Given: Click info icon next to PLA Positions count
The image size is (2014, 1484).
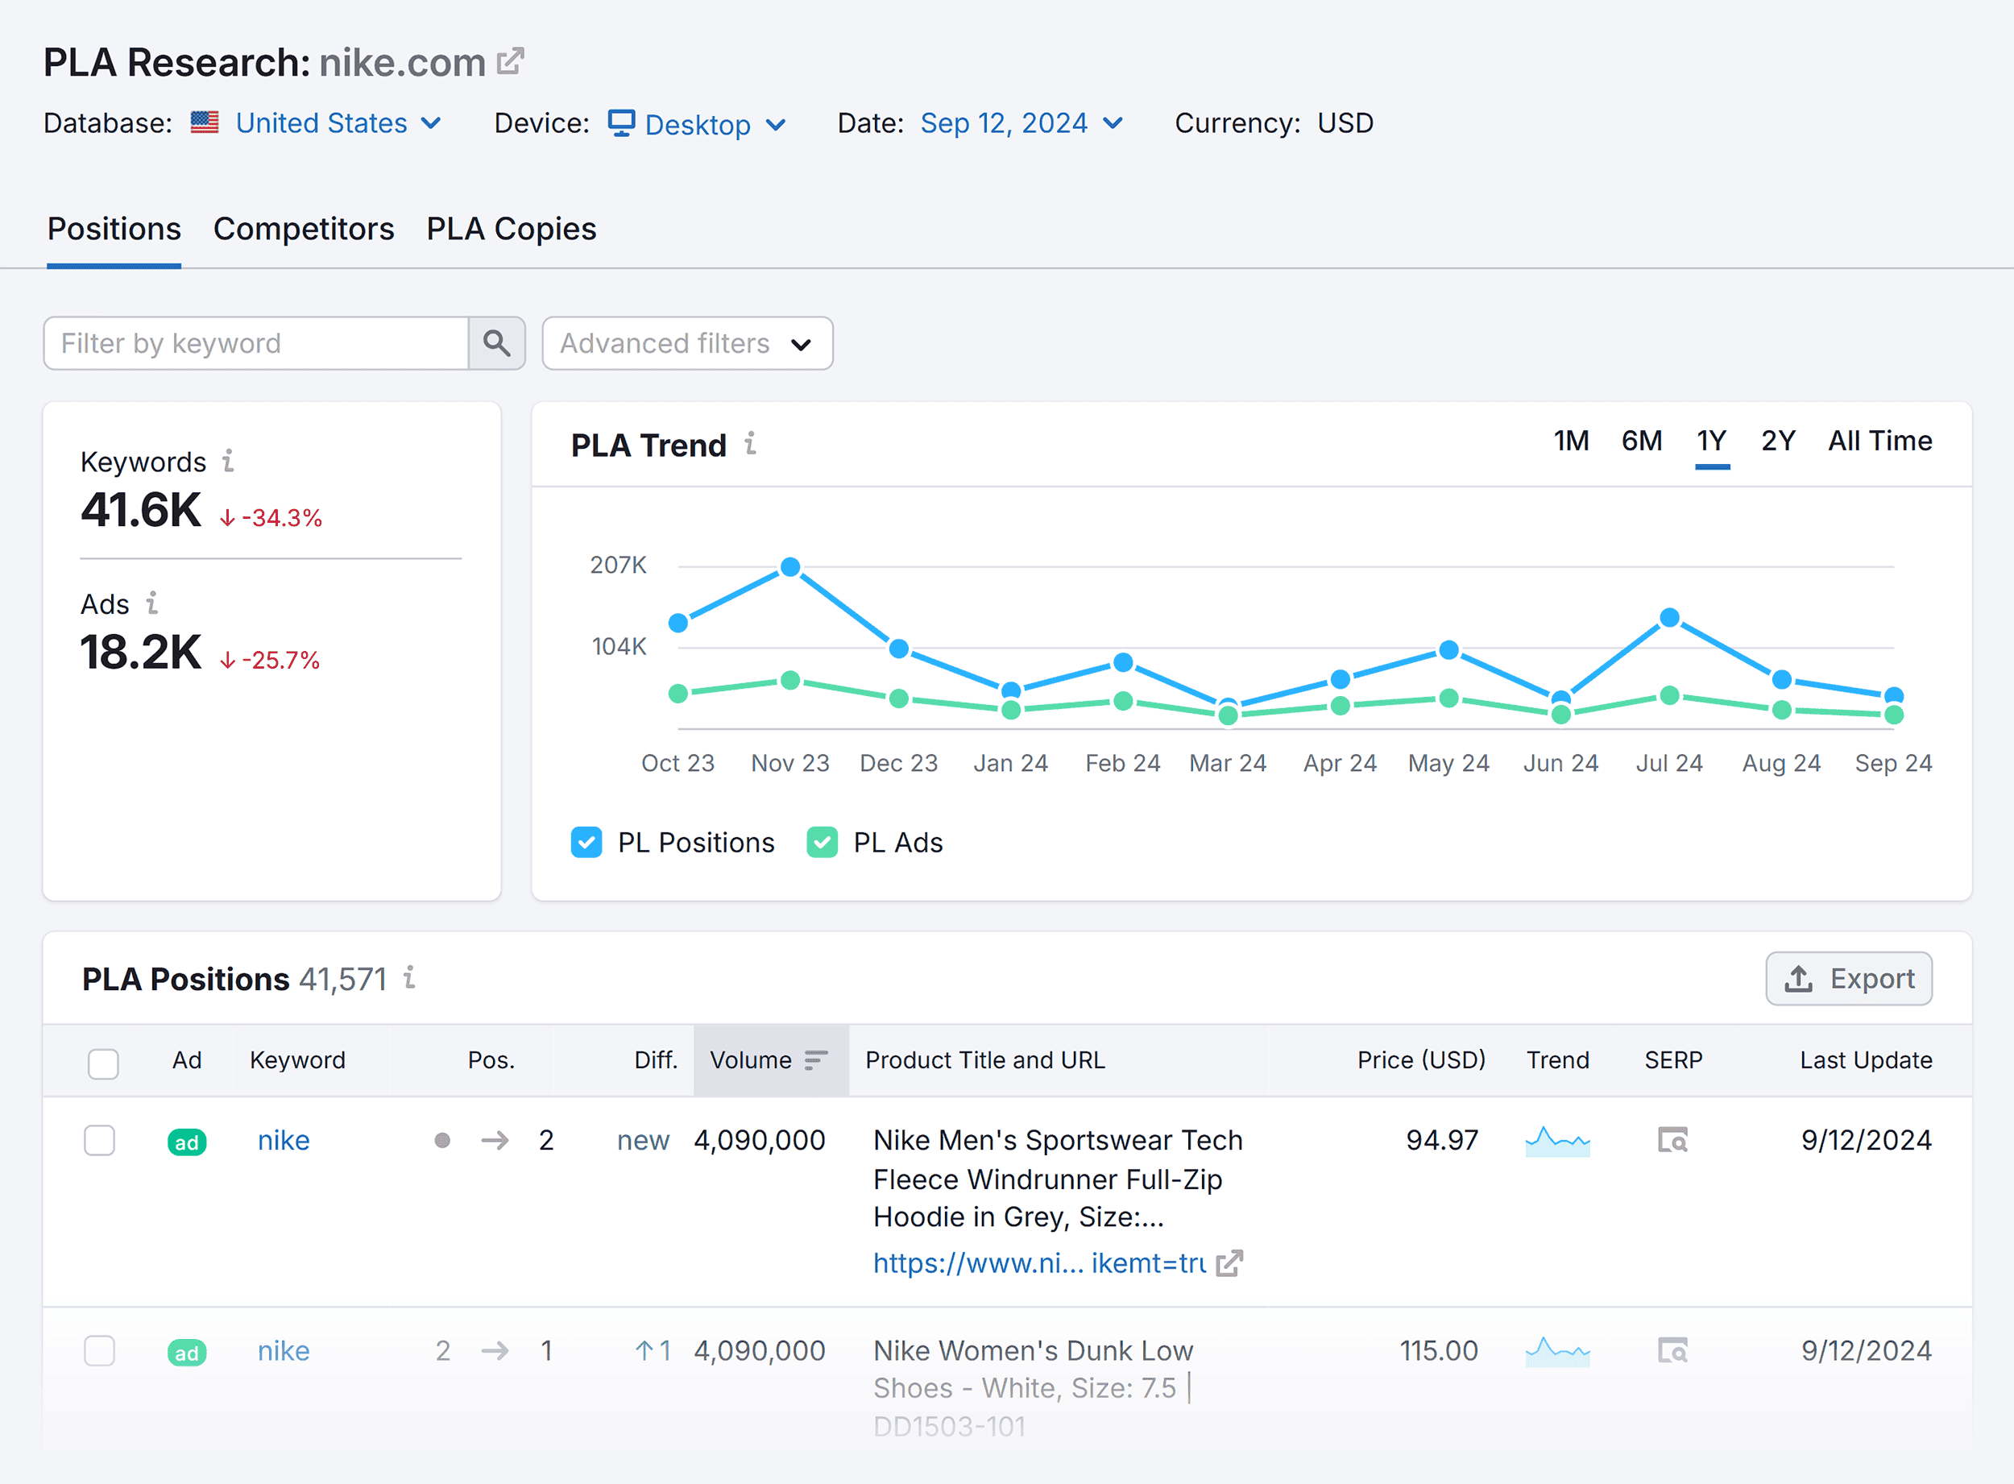Looking at the screenshot, I should (409, 977).
